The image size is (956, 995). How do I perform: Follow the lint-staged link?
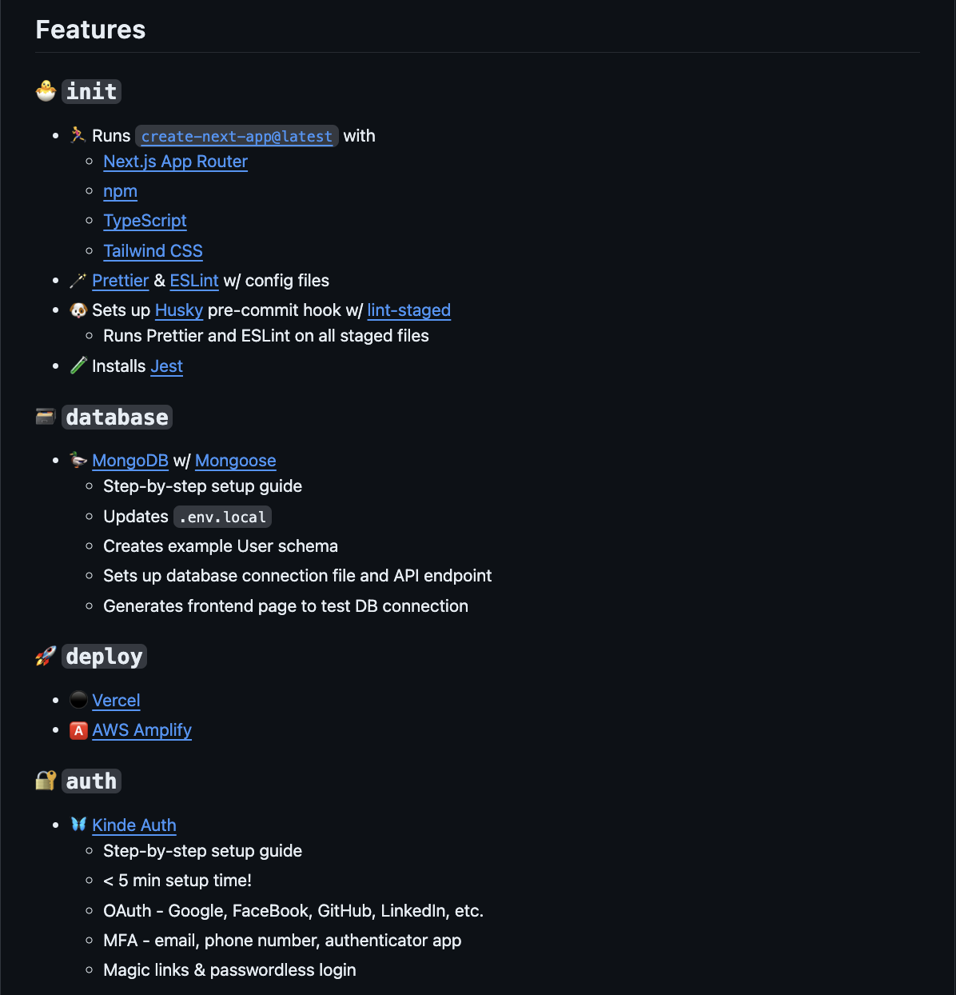point(408,310)
